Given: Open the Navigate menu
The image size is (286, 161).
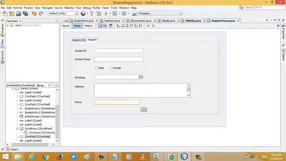Looking at the screenshot, I should [x=47, y=8].
